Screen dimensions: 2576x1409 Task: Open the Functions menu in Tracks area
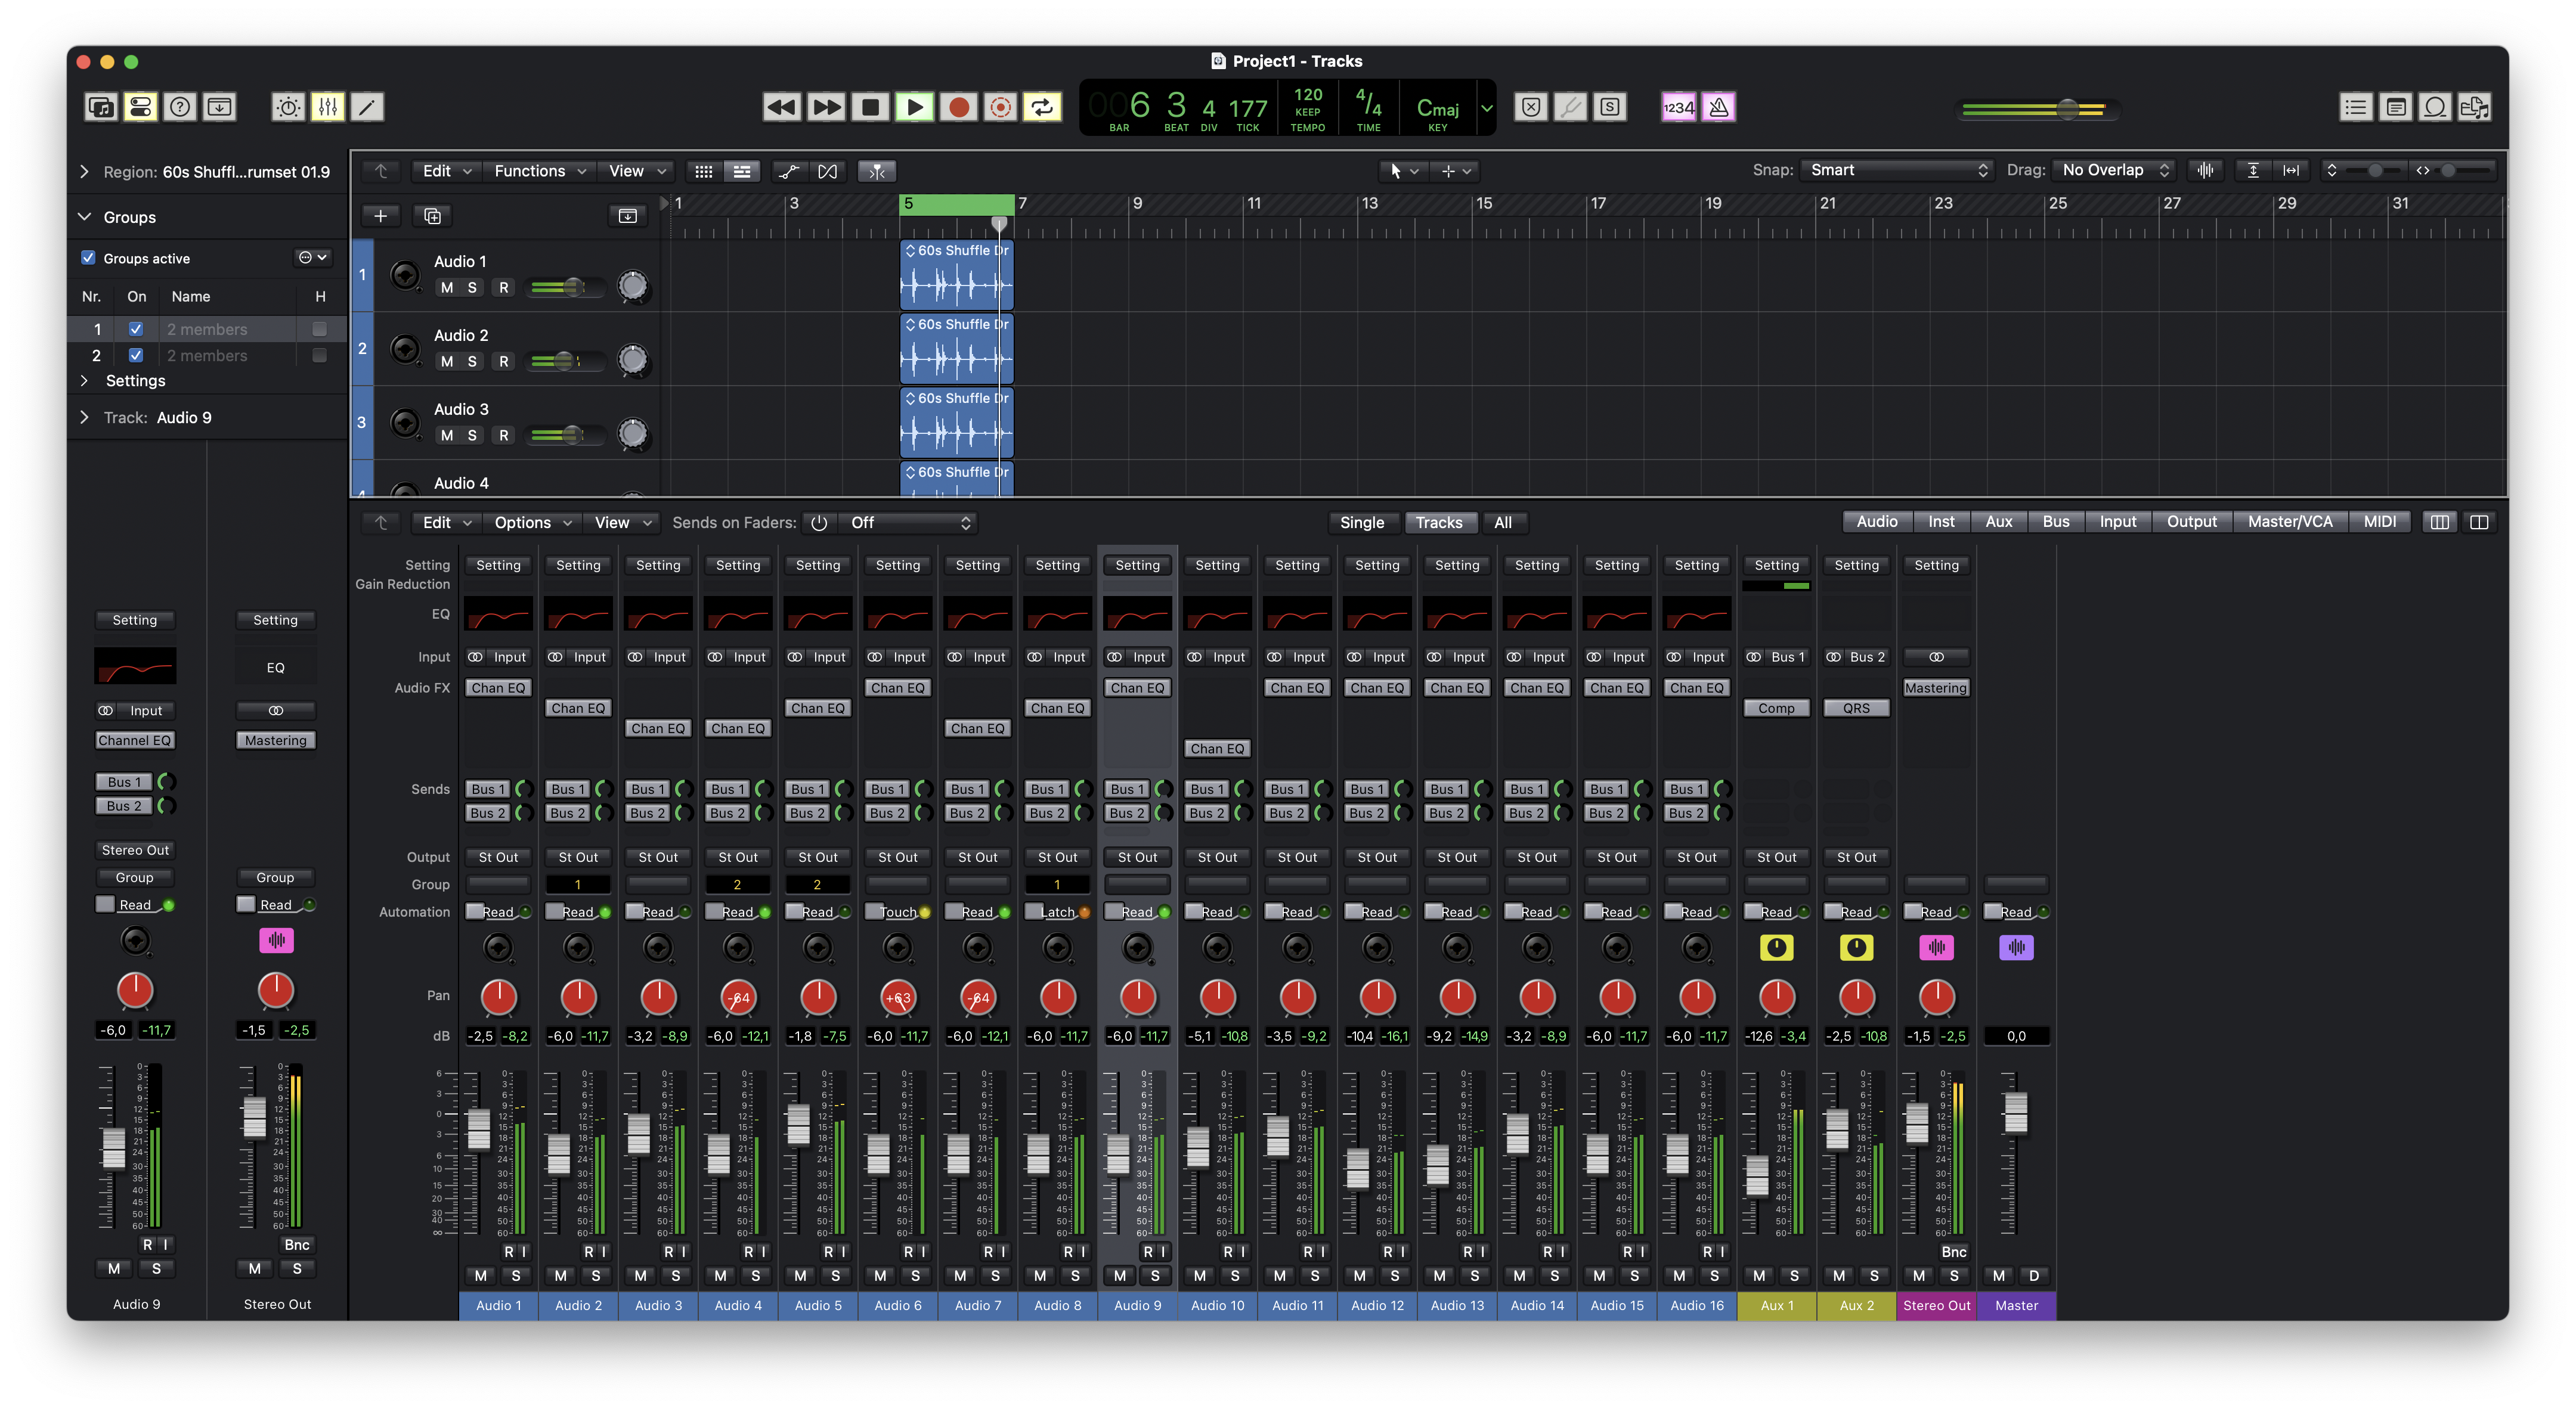click(x=539, y=171)
